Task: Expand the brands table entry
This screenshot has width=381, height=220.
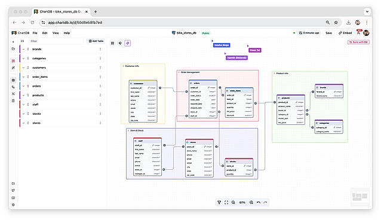Action: pos(23,49)
